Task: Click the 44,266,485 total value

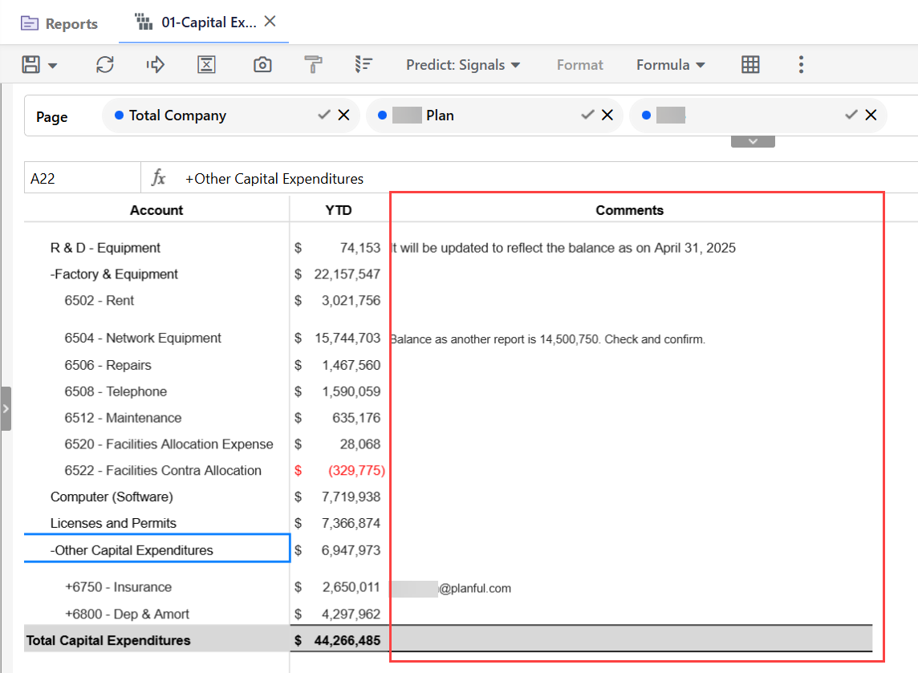Action: click(347, 640)
